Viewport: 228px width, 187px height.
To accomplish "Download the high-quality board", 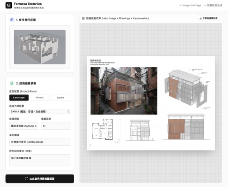I will [208, 18].
